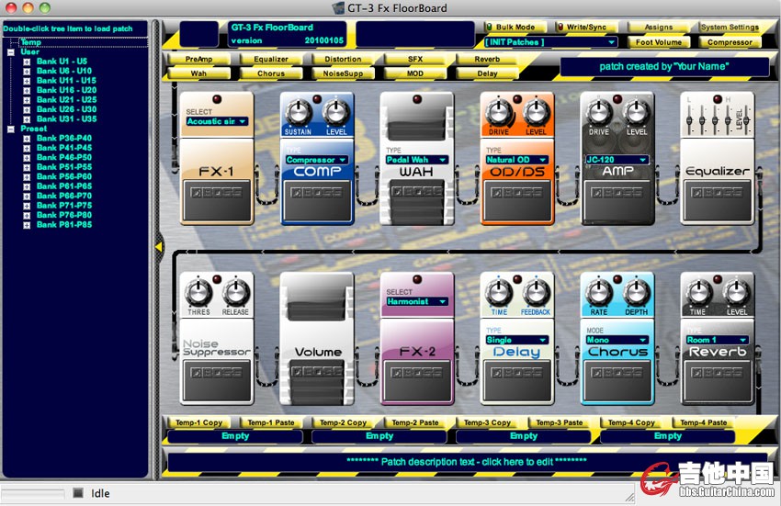Click the Delay pedal footswitch
The image size is (781, 506).
click(517, 380)
